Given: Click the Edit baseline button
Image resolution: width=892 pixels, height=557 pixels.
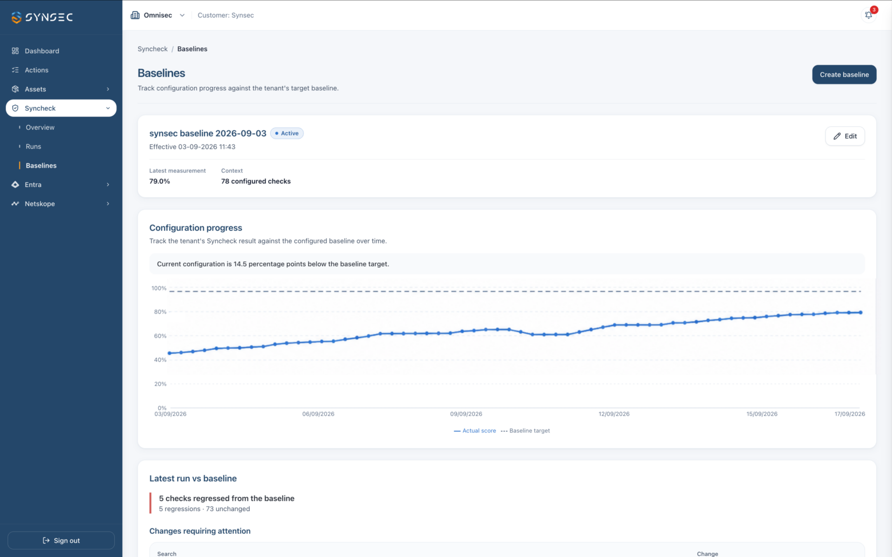Looking at the screenshot, I should [x=845, y=136].
